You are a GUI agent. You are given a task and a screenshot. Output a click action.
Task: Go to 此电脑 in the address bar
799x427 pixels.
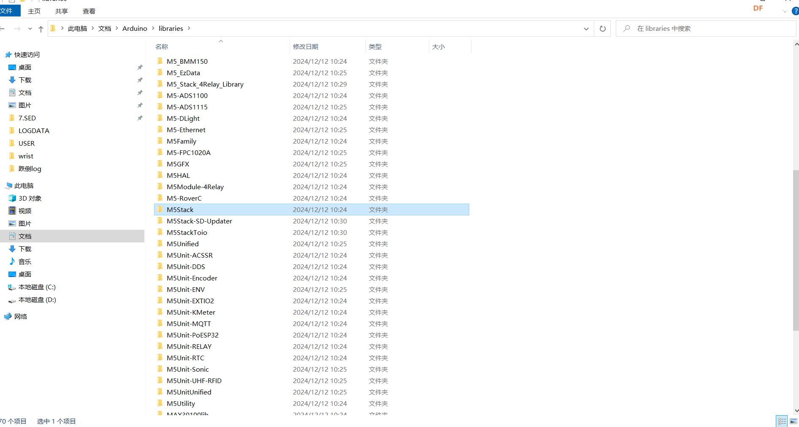(x=77, y=28)
